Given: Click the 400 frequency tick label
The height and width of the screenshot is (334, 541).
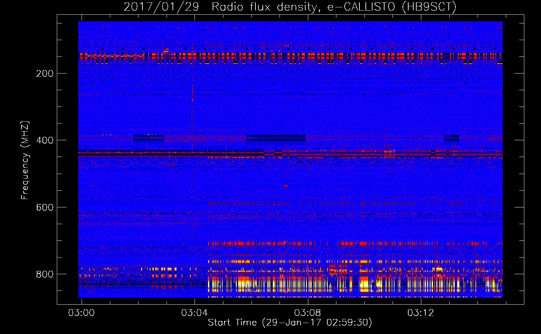Looking at the screenshot, I should pyautogui.click(x=45, y=140).
